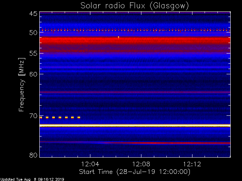Click the '70' frequency axis label

pyautogui.click(x=33, y=116)
